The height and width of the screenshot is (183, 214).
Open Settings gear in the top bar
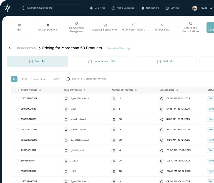point(172,8)
